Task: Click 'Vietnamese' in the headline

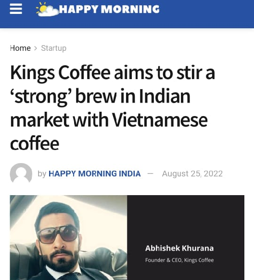Action: 160,120
